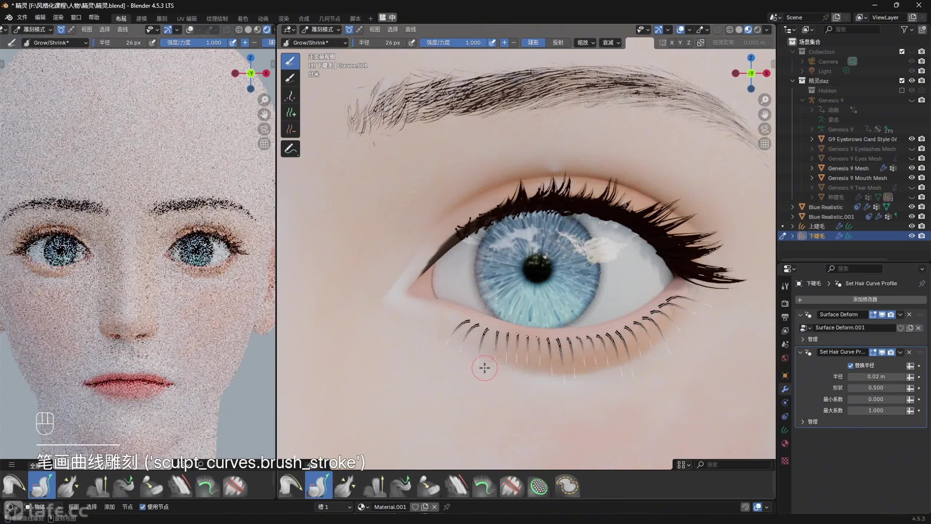The width and height of the screenshot is (931, 524).
Task: Open the Modifiers wrench properties tab
Action: (785, 389)
